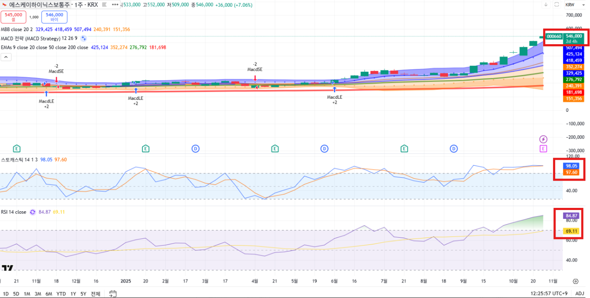Select the 1D time range
The height and width of the screenshot is (298, 590).
[x=6, y=294]
